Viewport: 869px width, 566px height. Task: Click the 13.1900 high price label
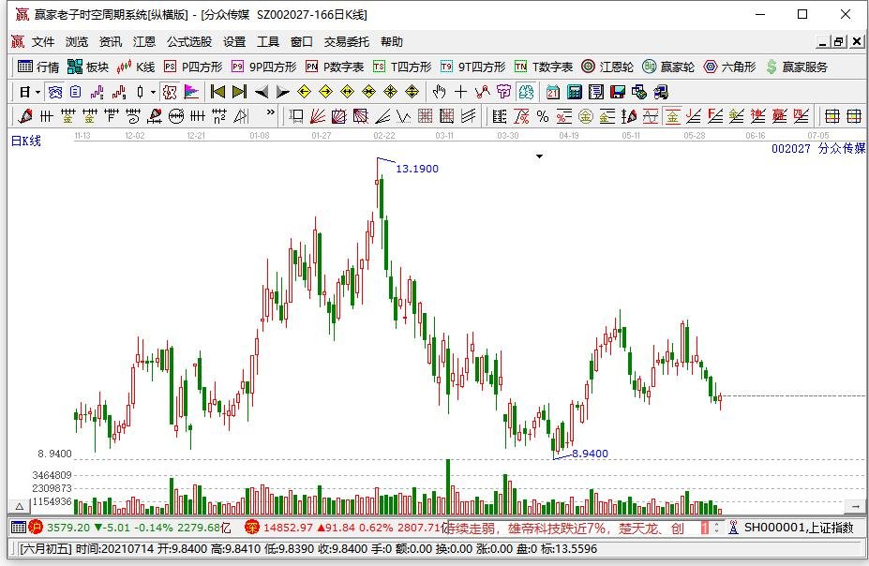point(417,169)
